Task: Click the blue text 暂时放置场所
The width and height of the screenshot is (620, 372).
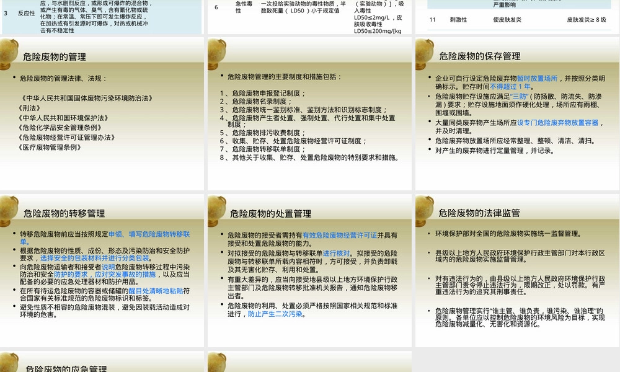Action: tap(537, 78)
